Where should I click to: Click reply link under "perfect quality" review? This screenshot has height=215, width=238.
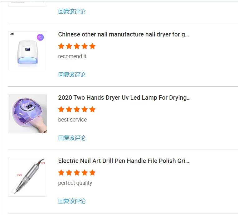[72, 201]
